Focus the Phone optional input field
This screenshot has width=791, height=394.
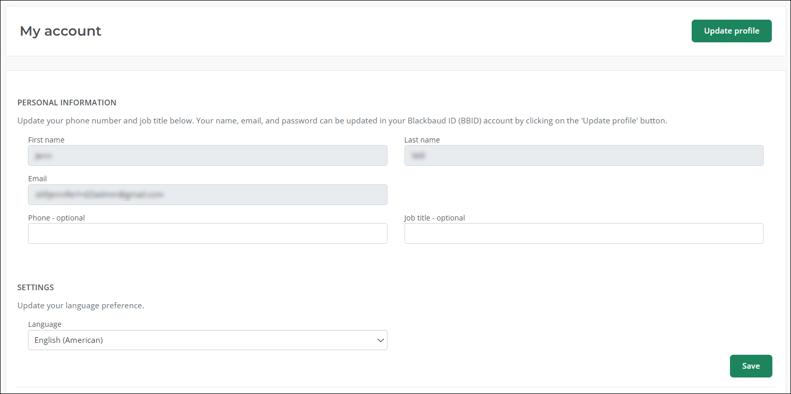(207, 233)
